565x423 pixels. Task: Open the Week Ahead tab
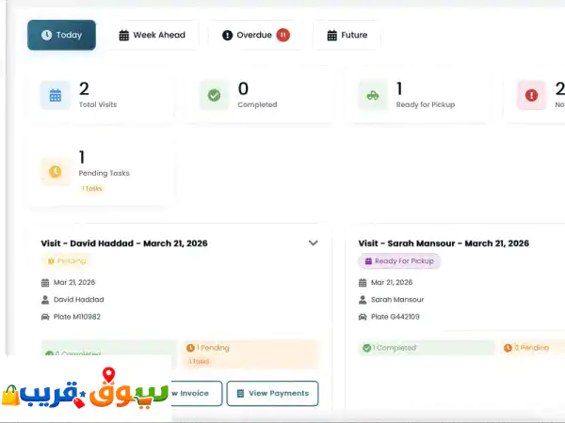tap(152, 35)
